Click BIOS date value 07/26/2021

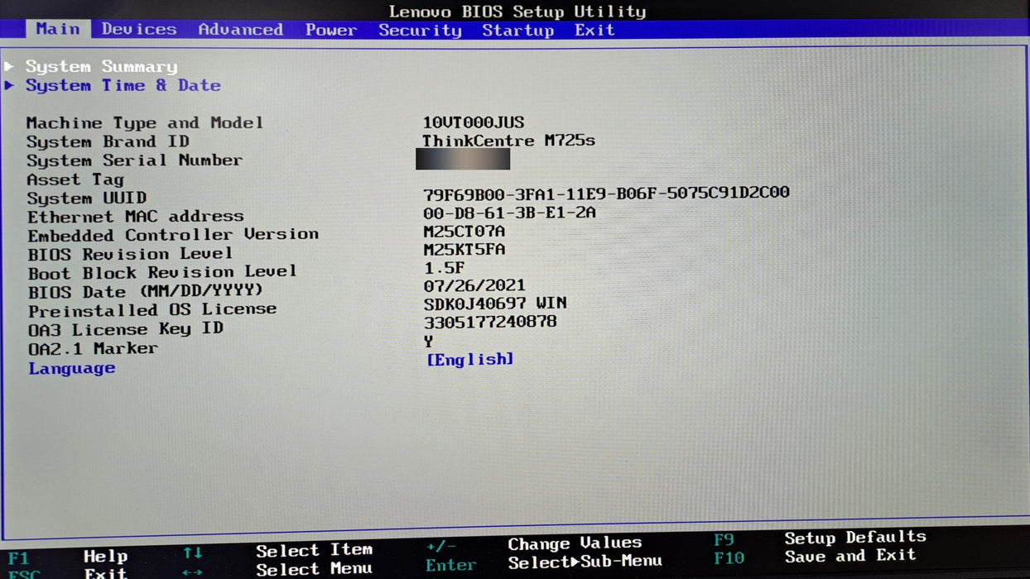(474, 285)
